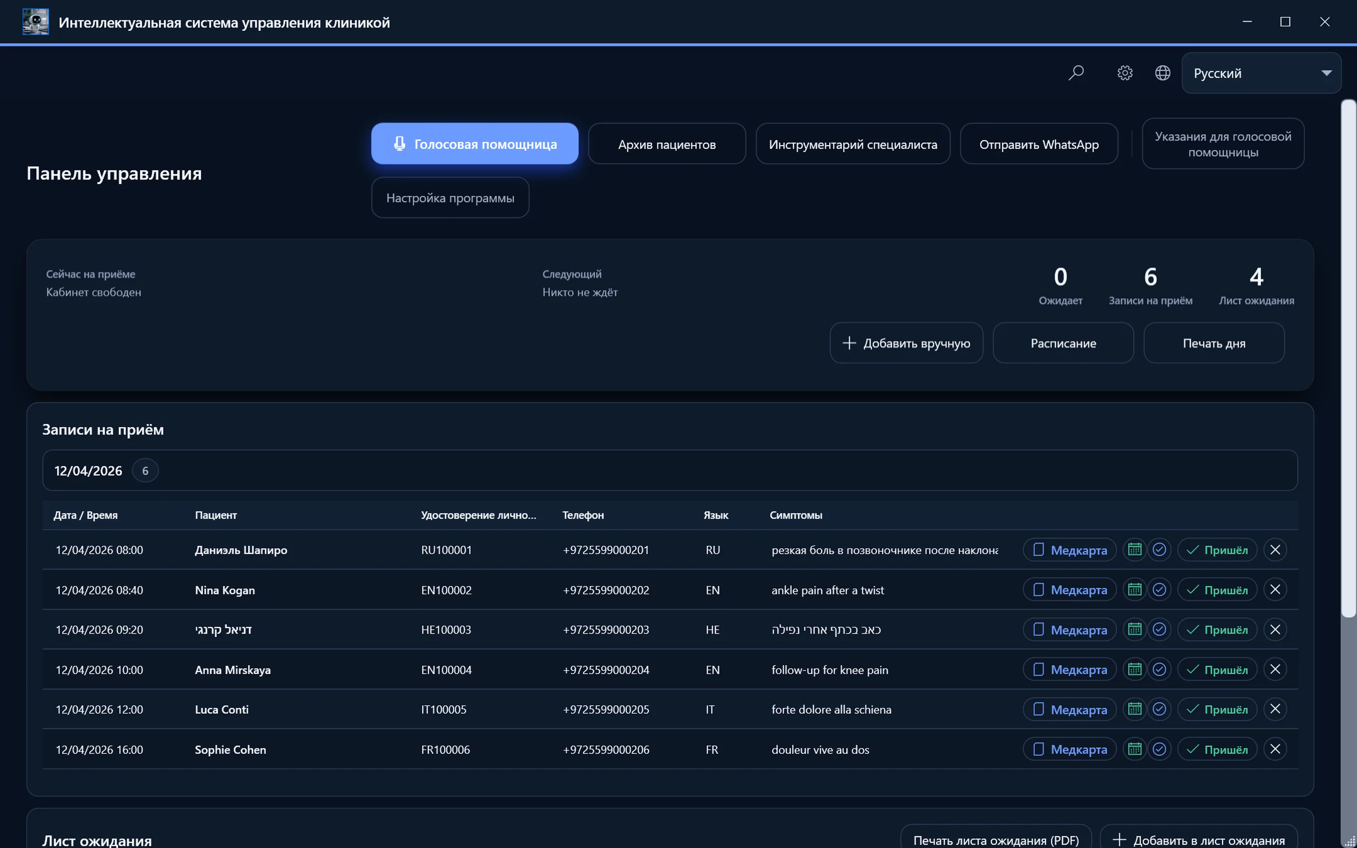Screen dimensions: 1357x848
Task: Remove Даниэль Шапиро appointment with X icon
Action: point(1275,550)
